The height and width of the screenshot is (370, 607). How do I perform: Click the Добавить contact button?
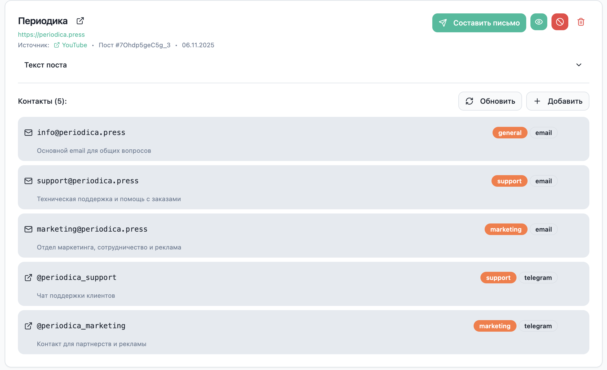(558, 101)
